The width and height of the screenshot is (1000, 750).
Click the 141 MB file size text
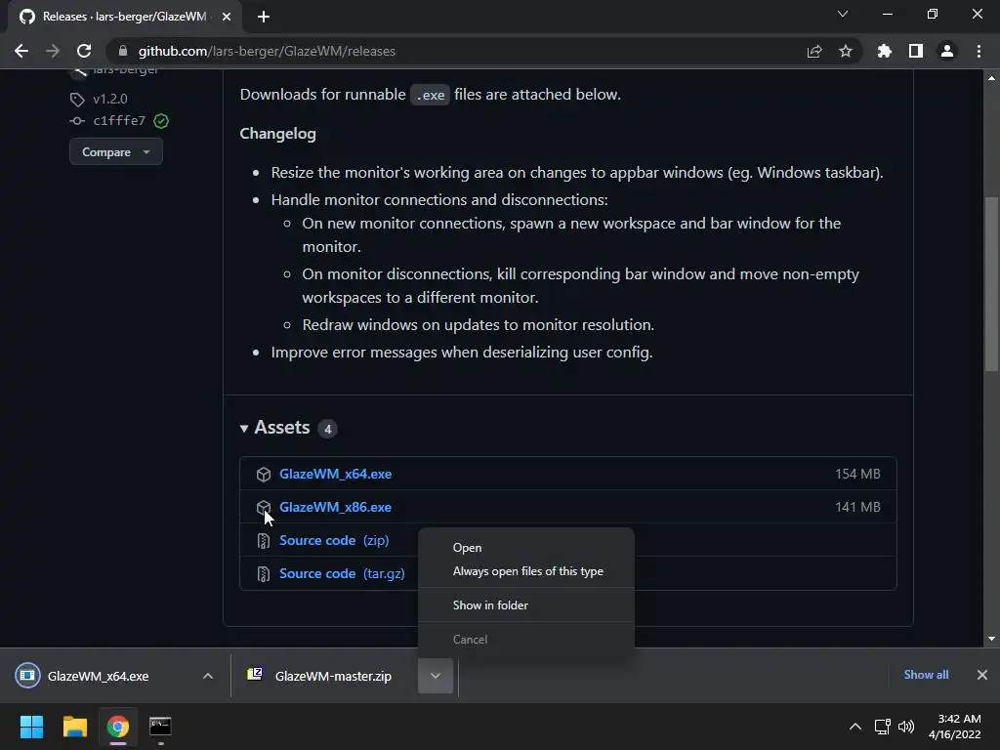pyautogui.click(x=857, y=507)
